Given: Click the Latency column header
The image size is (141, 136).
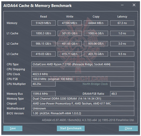Looking at the screenshot, I should coord(122,17).
